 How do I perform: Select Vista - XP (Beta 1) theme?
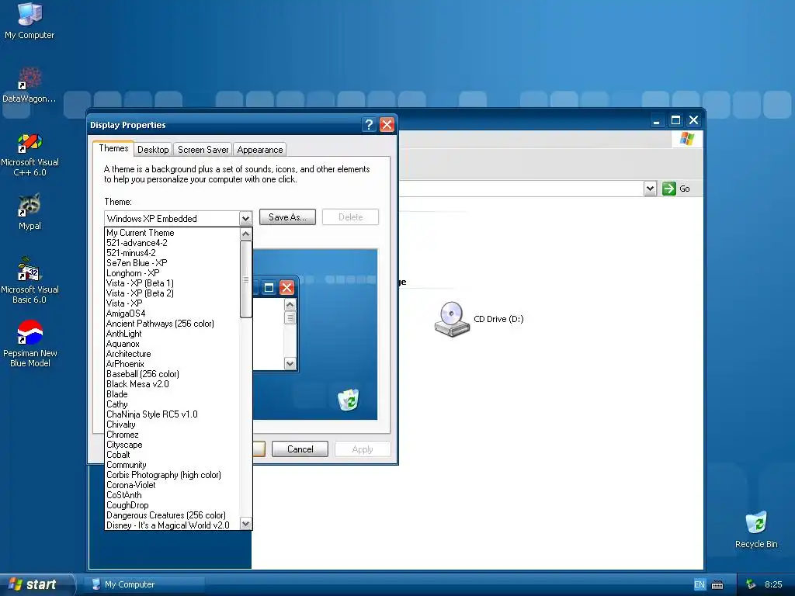pyautogui.click(x=172, y=283)
